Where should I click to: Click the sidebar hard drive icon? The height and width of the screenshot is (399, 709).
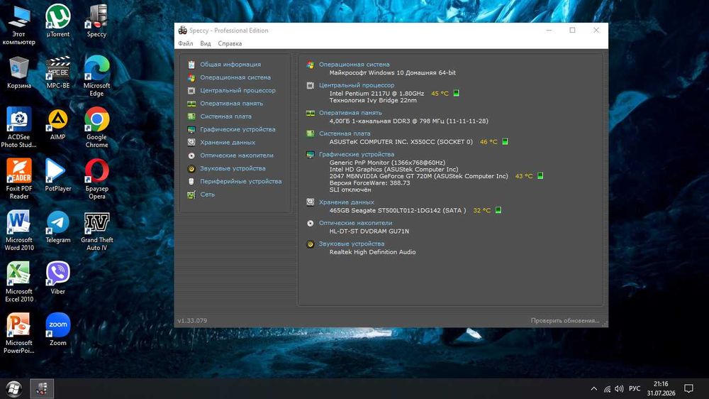pos(191,142)
